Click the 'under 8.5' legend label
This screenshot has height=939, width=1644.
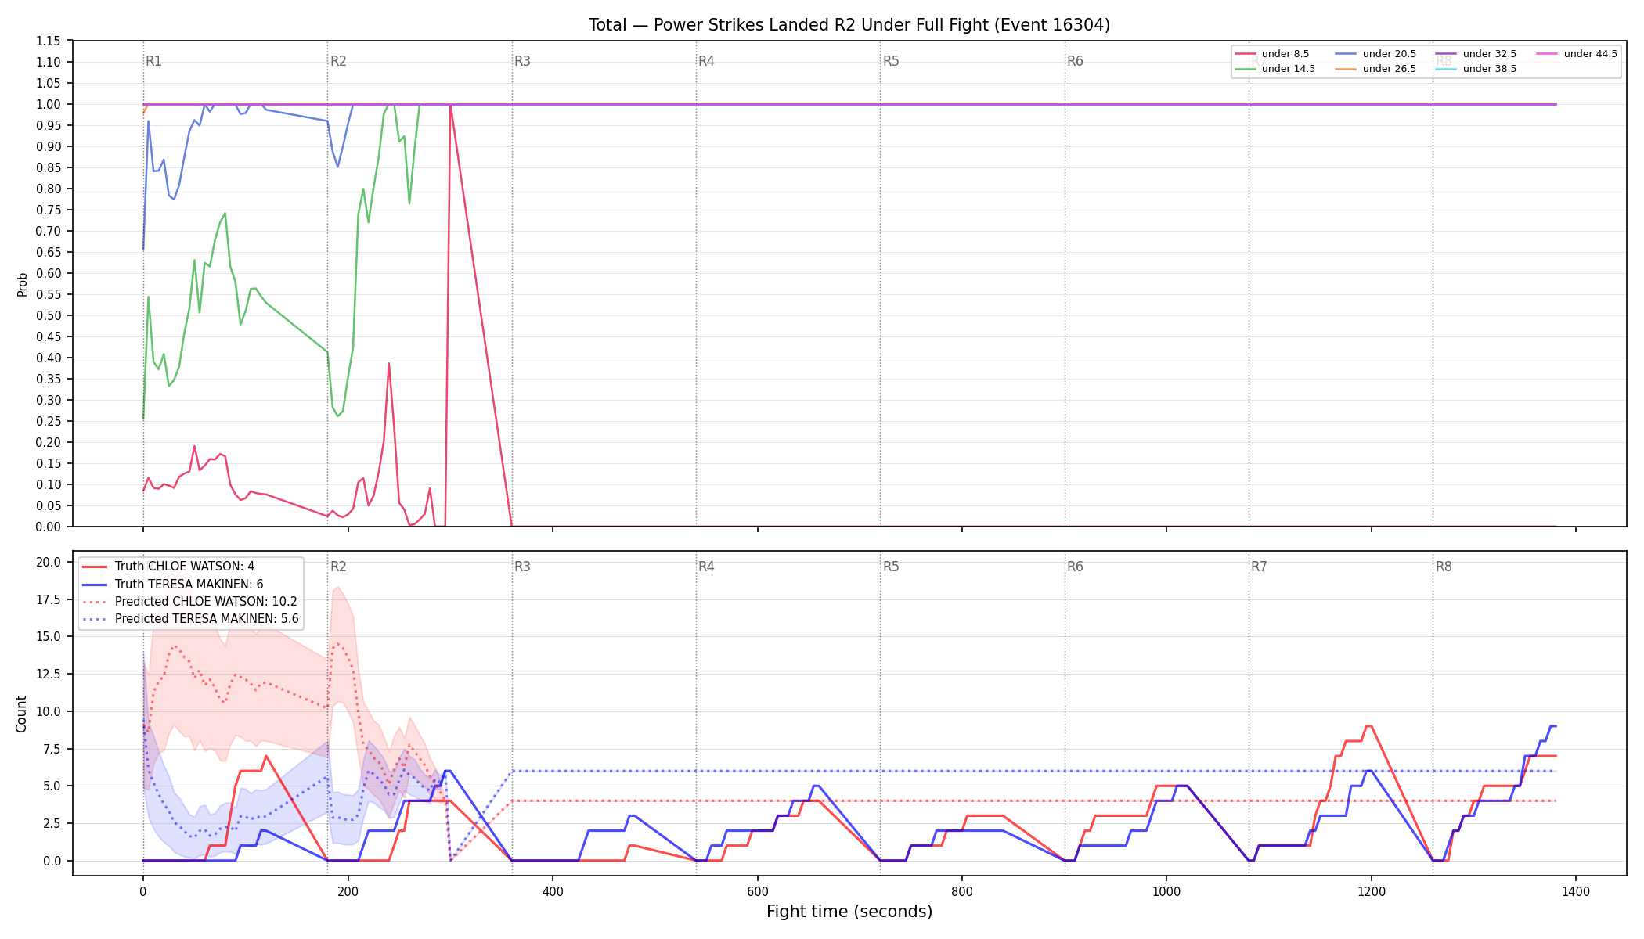tap(1285, 54)
